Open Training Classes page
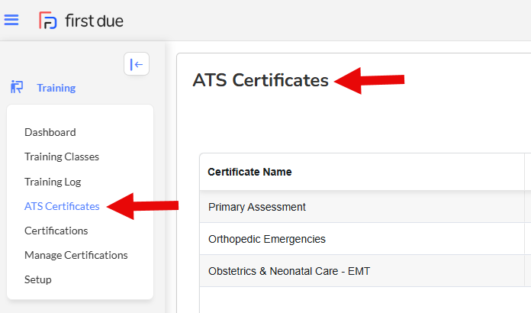Viewport: 531px width, 313px height. coord(62,156)
